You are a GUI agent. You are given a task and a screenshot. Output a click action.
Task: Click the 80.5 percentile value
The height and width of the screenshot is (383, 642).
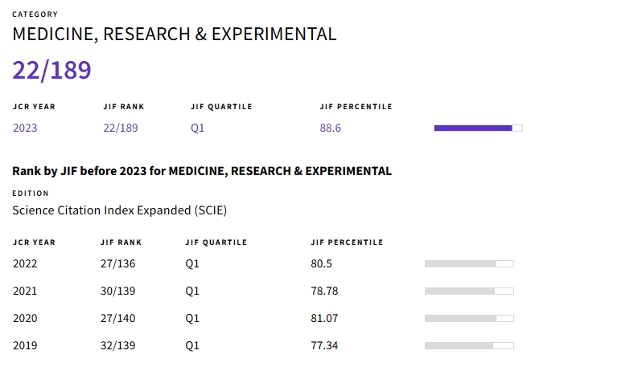coord(321,263)
